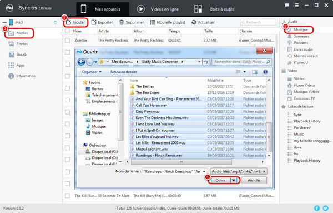Open The Beu Sisters folder
Screen dimensions: 333x213
(148, 92)
